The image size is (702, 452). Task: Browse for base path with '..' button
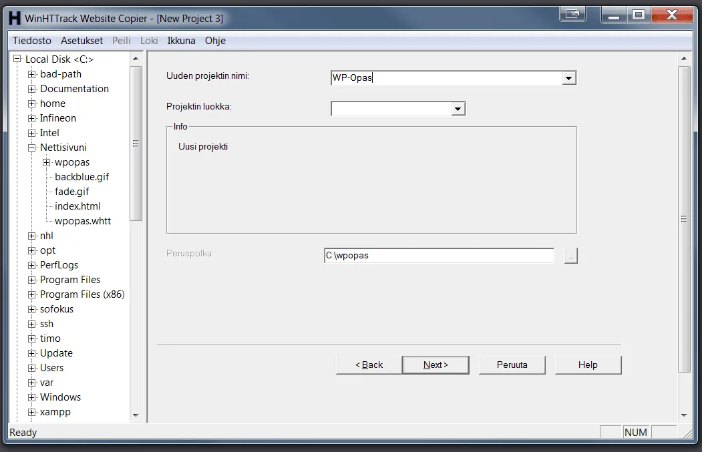(x=571, y=256)
